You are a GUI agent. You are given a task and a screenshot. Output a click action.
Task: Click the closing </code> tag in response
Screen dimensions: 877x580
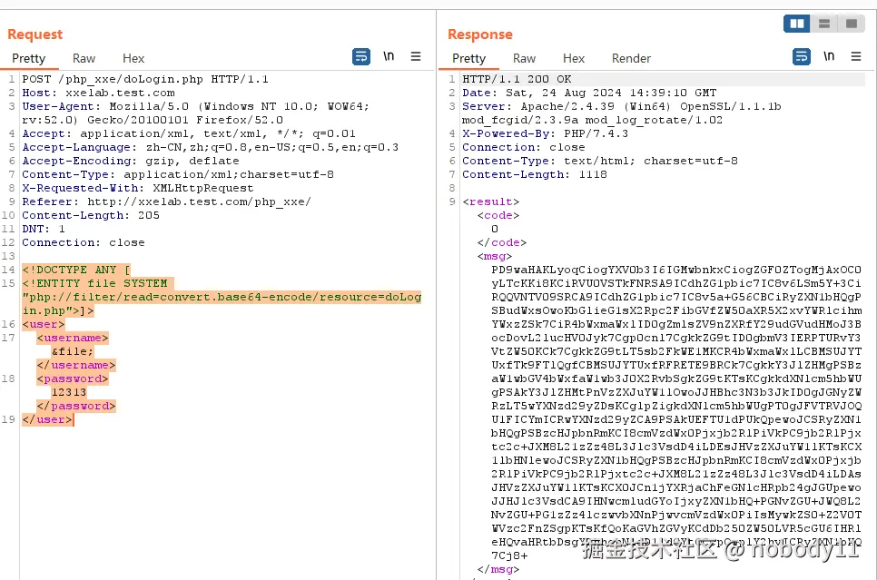coord(502,242)
